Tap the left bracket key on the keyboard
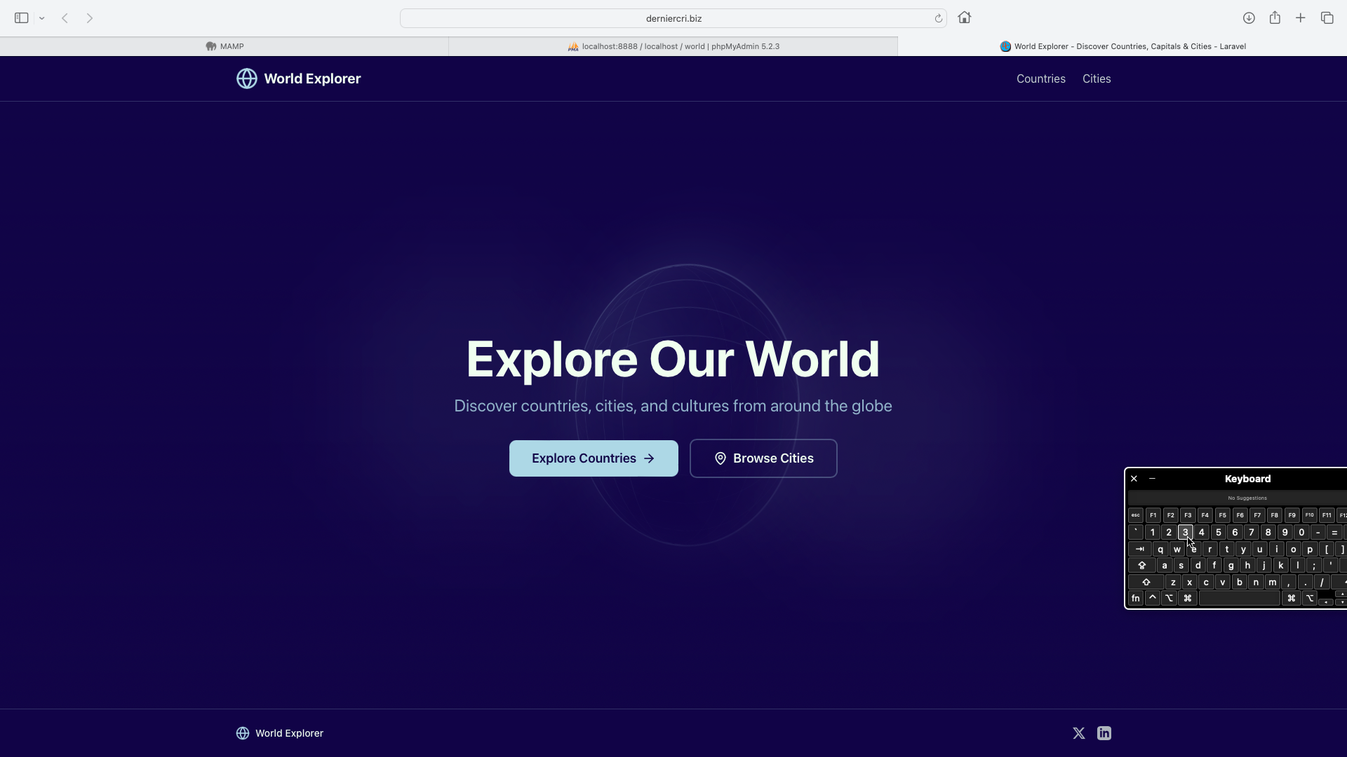 click(x=1327, y=549)
